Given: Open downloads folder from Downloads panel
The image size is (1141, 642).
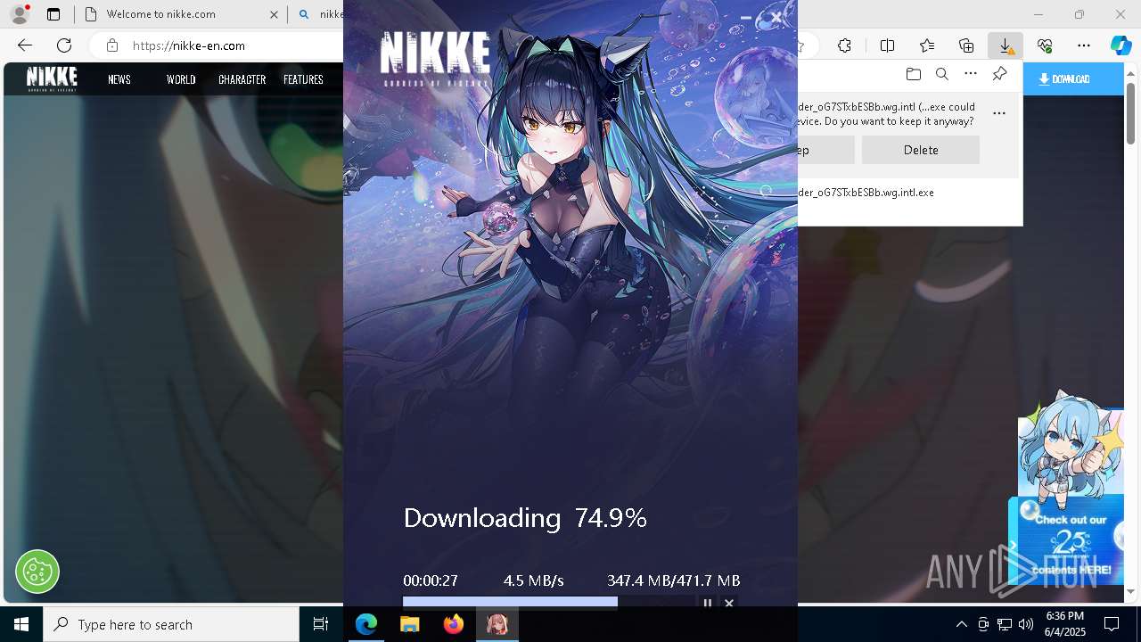Looking at the screenshot, I should pos(913,74).
